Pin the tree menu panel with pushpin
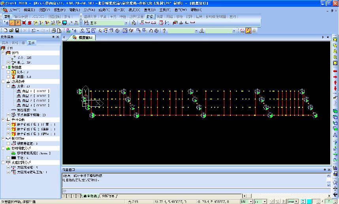The width and height of the screenshot is (339, 204). 53,37
